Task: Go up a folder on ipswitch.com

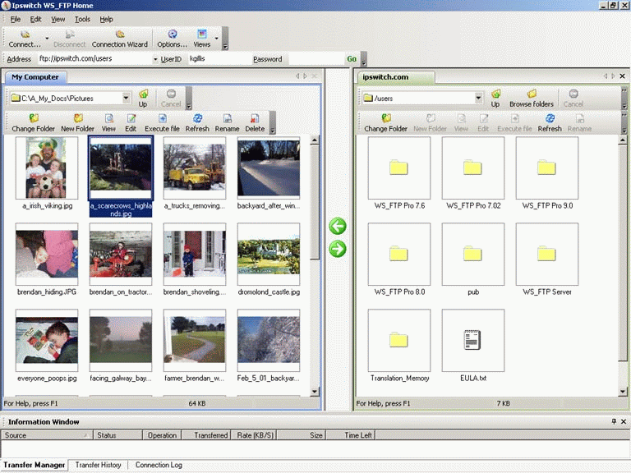Action: tap(495, 99)
